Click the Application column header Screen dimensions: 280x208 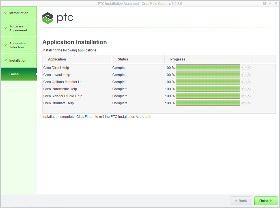tap(57, 59)
